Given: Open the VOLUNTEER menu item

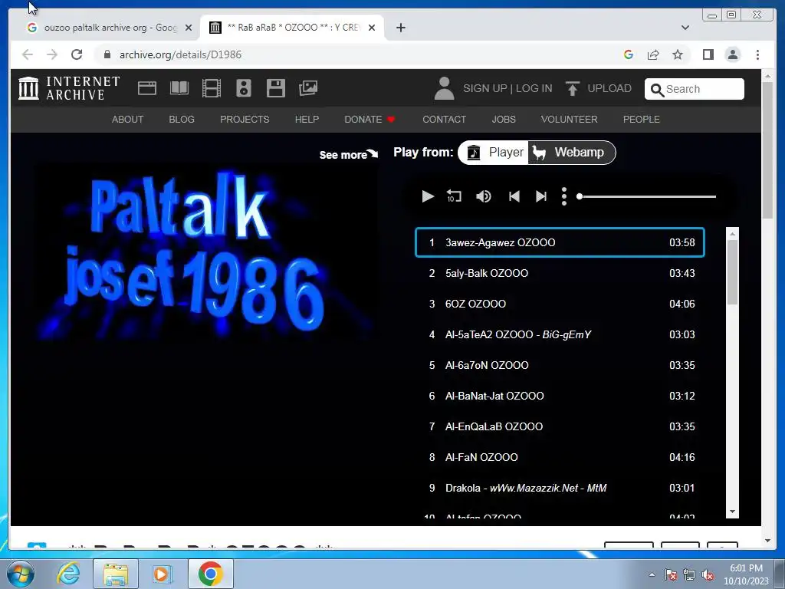Looking at the screenshot, I should (x=570, y=119).
